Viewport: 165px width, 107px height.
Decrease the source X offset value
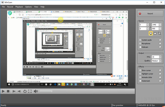point(148,26)
